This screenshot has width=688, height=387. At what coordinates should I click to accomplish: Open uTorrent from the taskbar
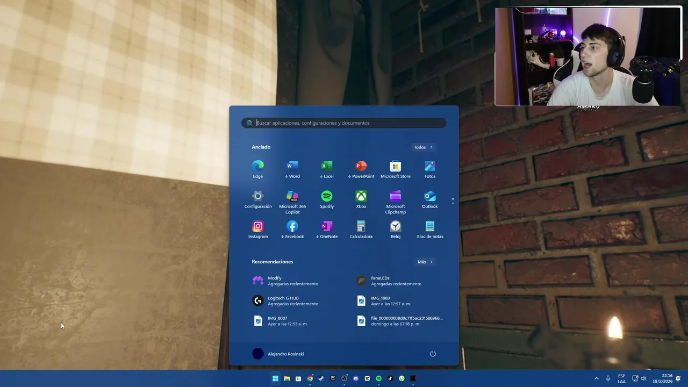pyautogui.click(x=402, y=378)
